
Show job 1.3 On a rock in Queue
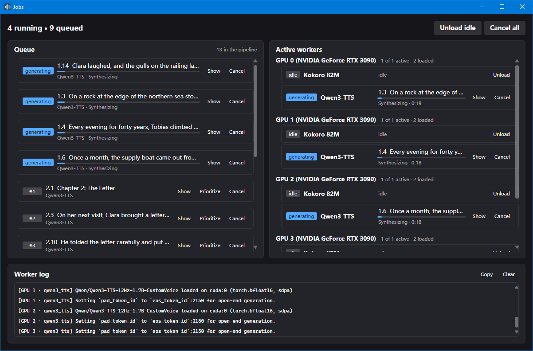click(x=214, y=101)
